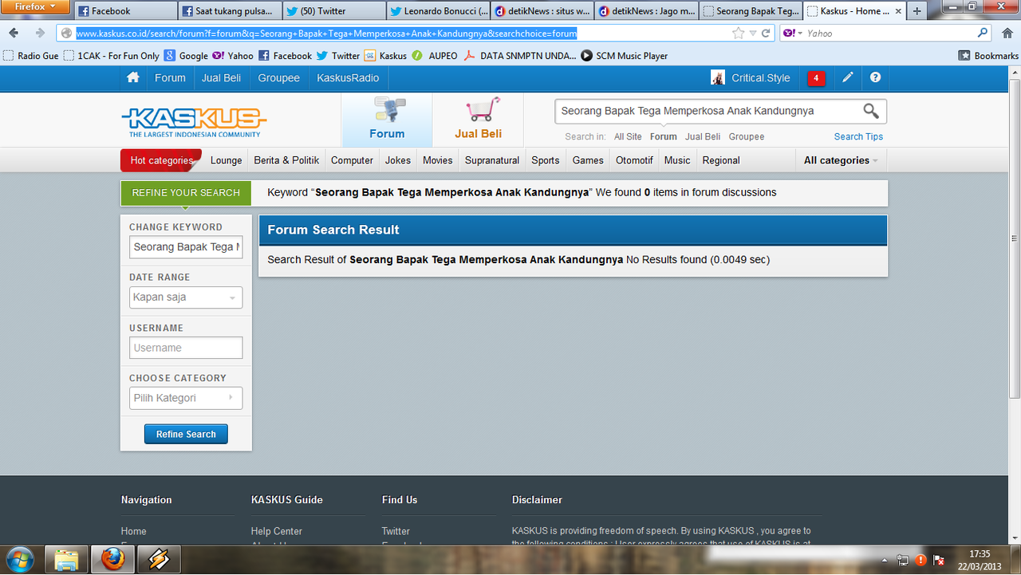The image size is (1021, 575).
Task: Open the Lounge category in menu bar
Action: 226,160
